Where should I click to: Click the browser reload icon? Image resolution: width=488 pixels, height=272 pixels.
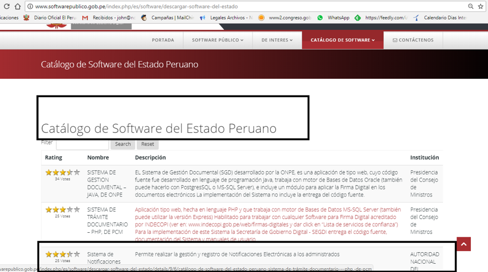6,7
